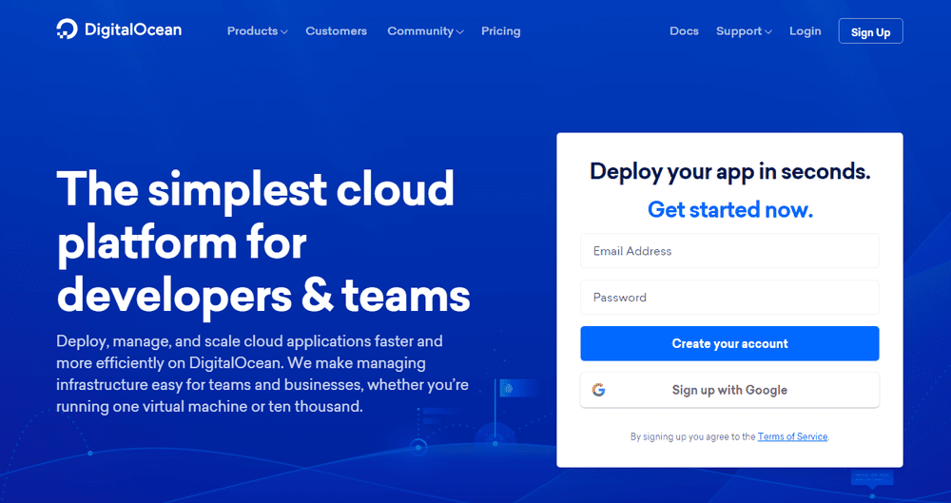Screen dimensions: 951x503
Task: Click the DigitalOcean wordmark text
Action: click(133, 29)
